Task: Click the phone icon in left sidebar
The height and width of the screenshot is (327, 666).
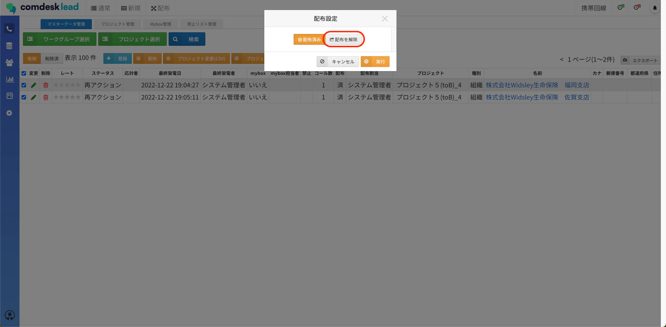Action: (9, 29)
